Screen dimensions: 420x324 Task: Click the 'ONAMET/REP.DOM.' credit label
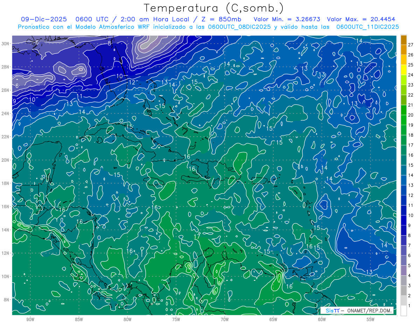[x=369, y=310]
